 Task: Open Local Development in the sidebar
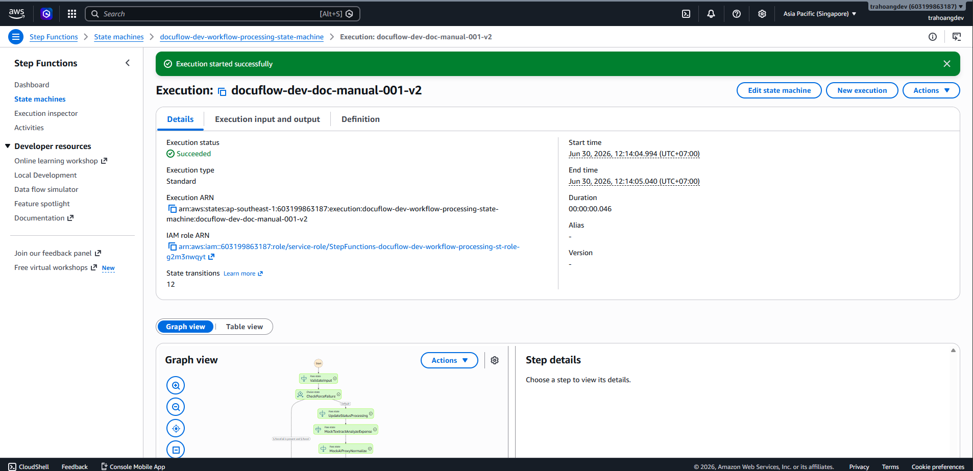click(45, 175)
